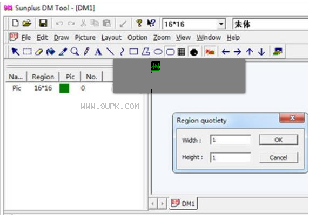The width and height of the screenshot is (309, 215).
Task: Click the Na... column header
Action: pos(16,77)
